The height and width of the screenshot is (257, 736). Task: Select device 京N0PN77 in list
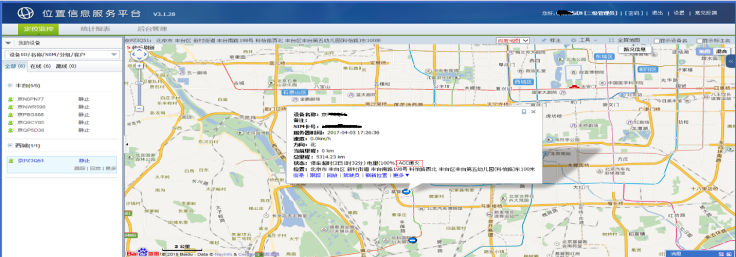click(31, 99)
